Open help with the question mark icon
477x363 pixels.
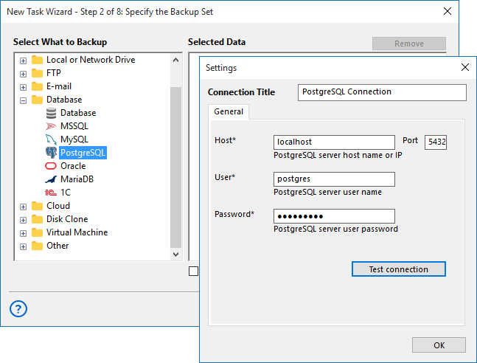coord(18,309)
